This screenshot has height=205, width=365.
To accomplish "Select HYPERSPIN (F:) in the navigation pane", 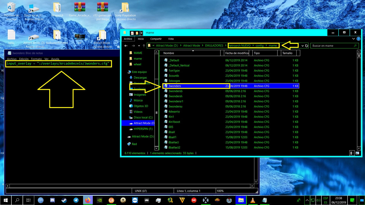I will coord(143,129).
